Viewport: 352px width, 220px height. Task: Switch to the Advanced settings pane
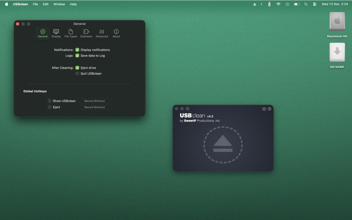point(101,33)
